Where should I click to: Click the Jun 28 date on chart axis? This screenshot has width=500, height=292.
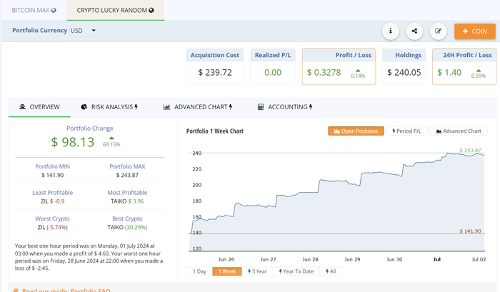tap(310, 259)
